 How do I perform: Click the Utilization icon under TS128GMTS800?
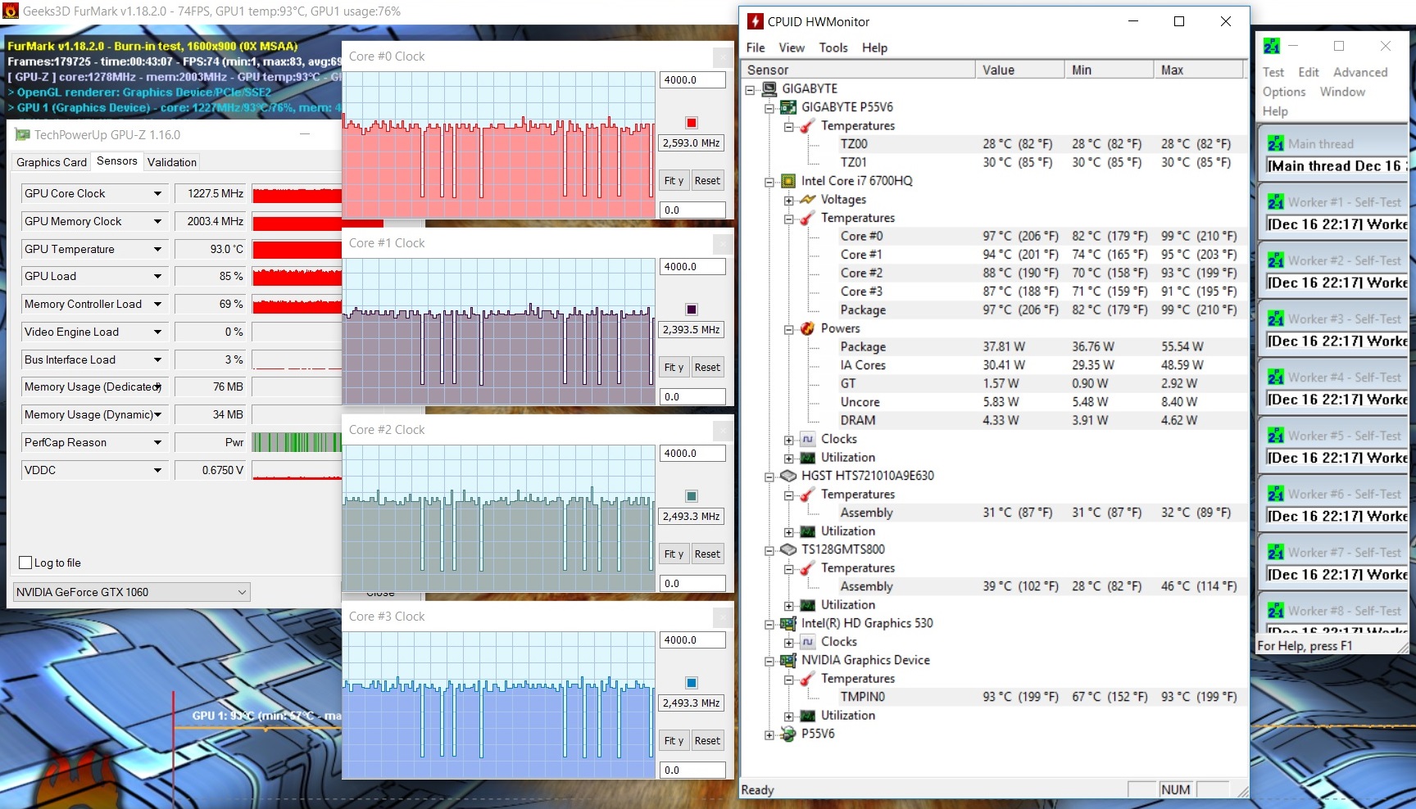coord(808,605)
